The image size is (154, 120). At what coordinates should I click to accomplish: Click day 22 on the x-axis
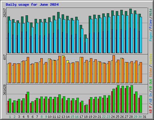pos(104,117)
